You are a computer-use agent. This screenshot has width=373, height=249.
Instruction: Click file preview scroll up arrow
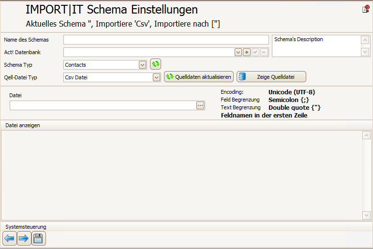pyautogui.click(x=366, y=135)
